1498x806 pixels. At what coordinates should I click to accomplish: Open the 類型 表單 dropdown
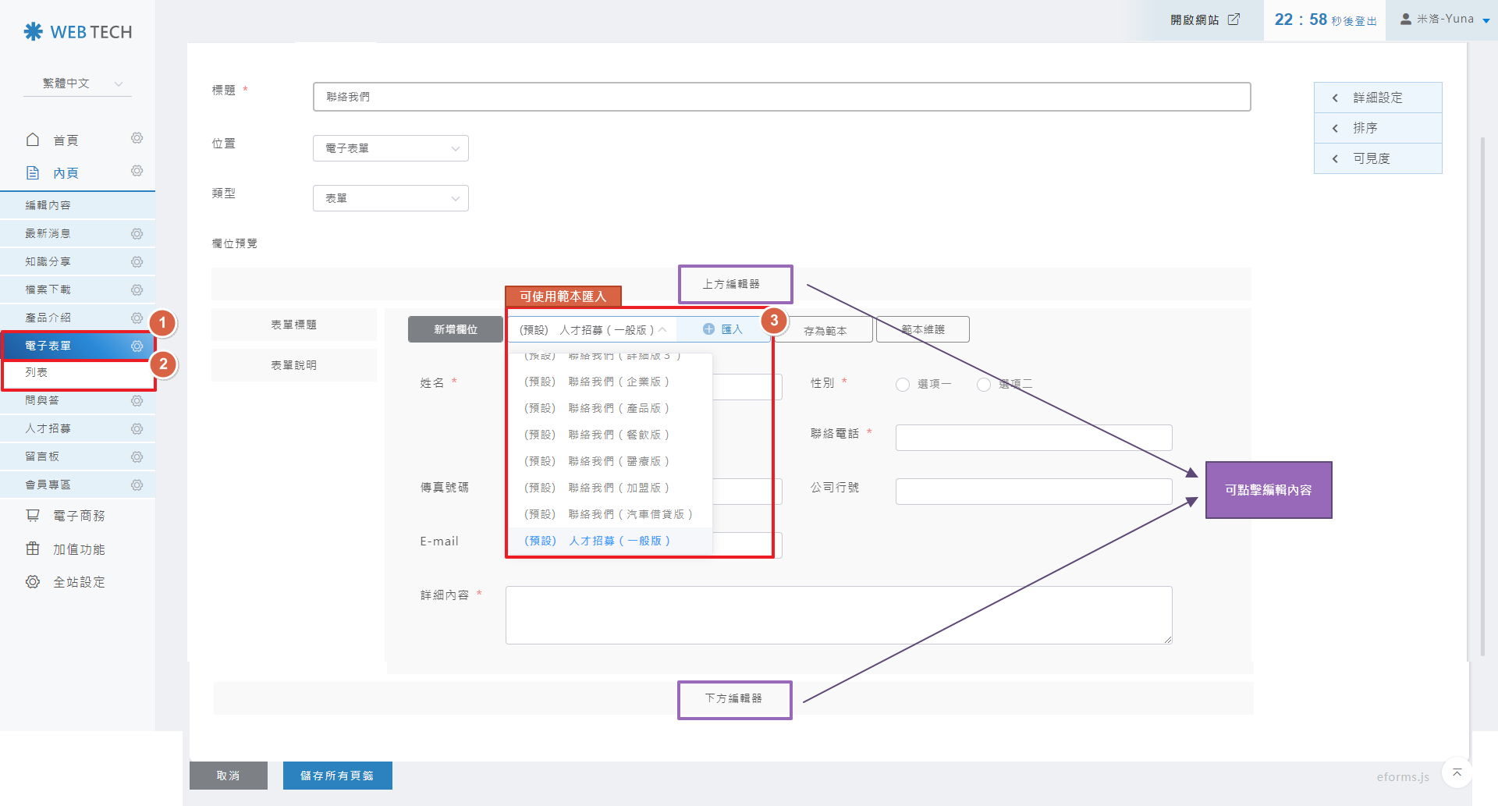[390, 198]
